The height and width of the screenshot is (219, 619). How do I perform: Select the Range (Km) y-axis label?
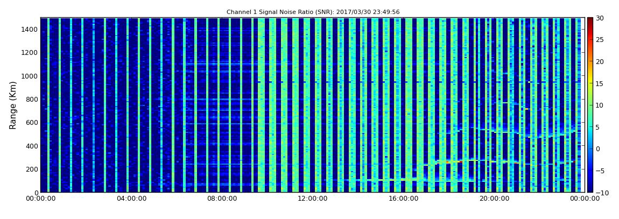click(13, 105)
